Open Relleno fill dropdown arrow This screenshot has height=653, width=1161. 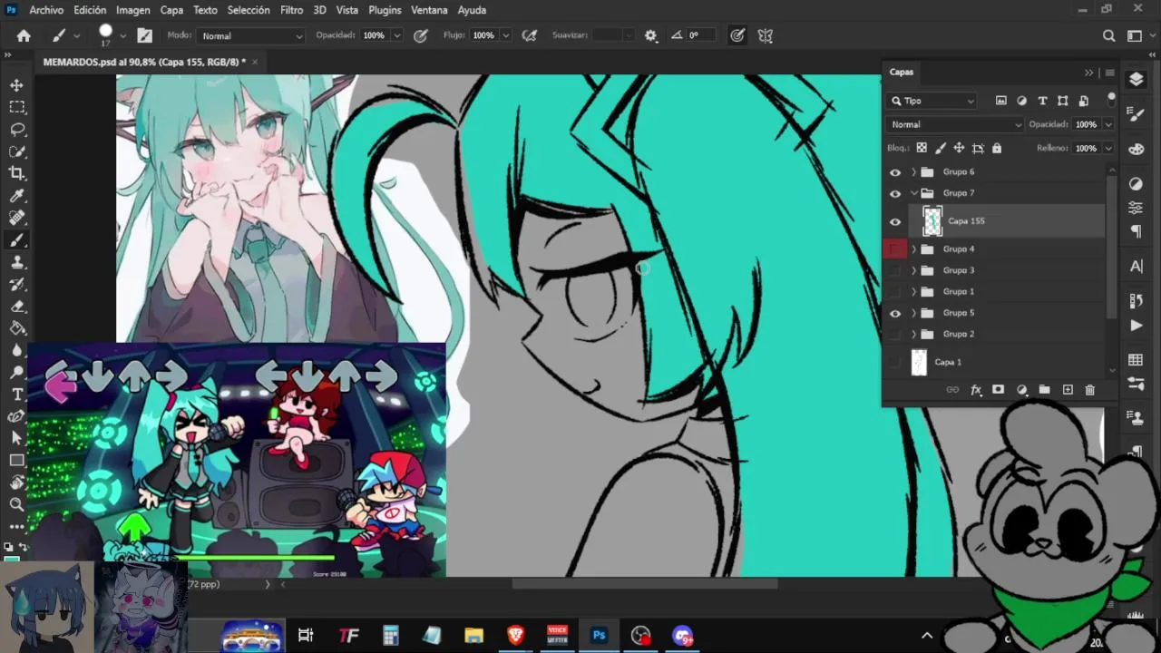point(1107,148)
